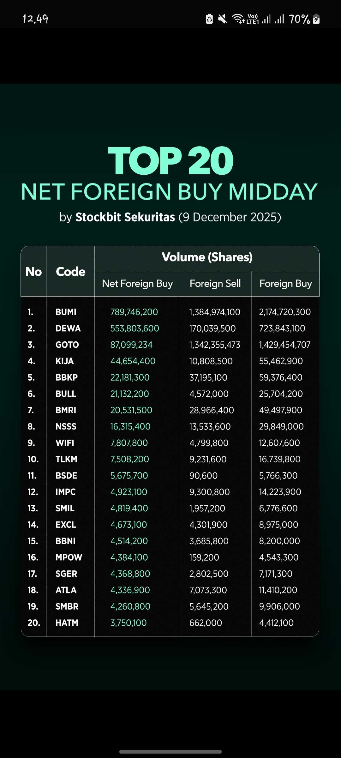Tap the 12.49 clock in status bar

(35, 19)
